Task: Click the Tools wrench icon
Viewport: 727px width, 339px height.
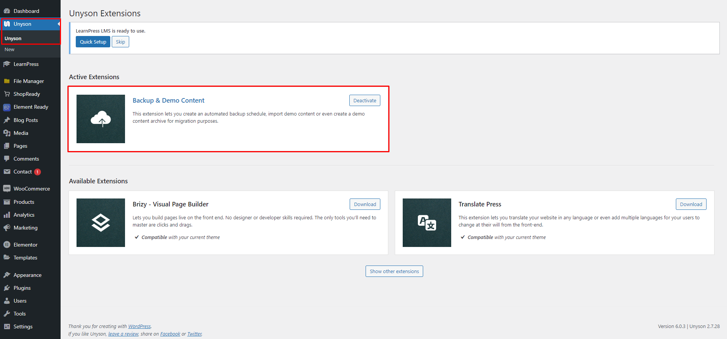Action: point(7,314)
